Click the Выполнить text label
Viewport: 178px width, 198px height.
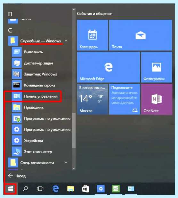[x=33, y=52]
